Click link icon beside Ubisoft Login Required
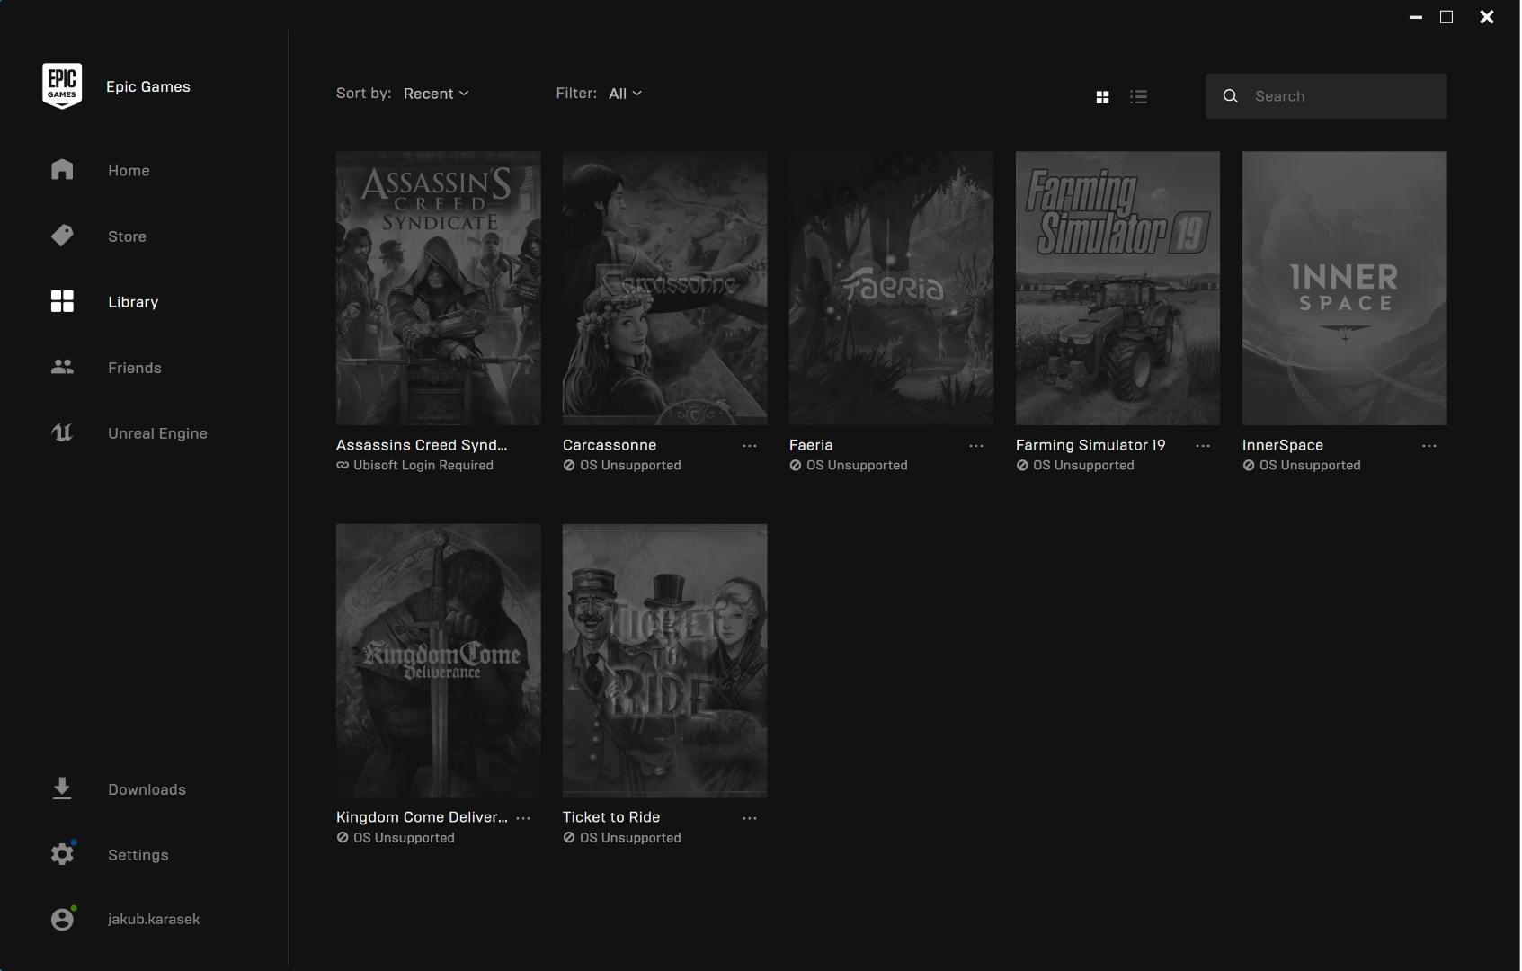Screen dimensions: 1522x971 click(343, 465)
